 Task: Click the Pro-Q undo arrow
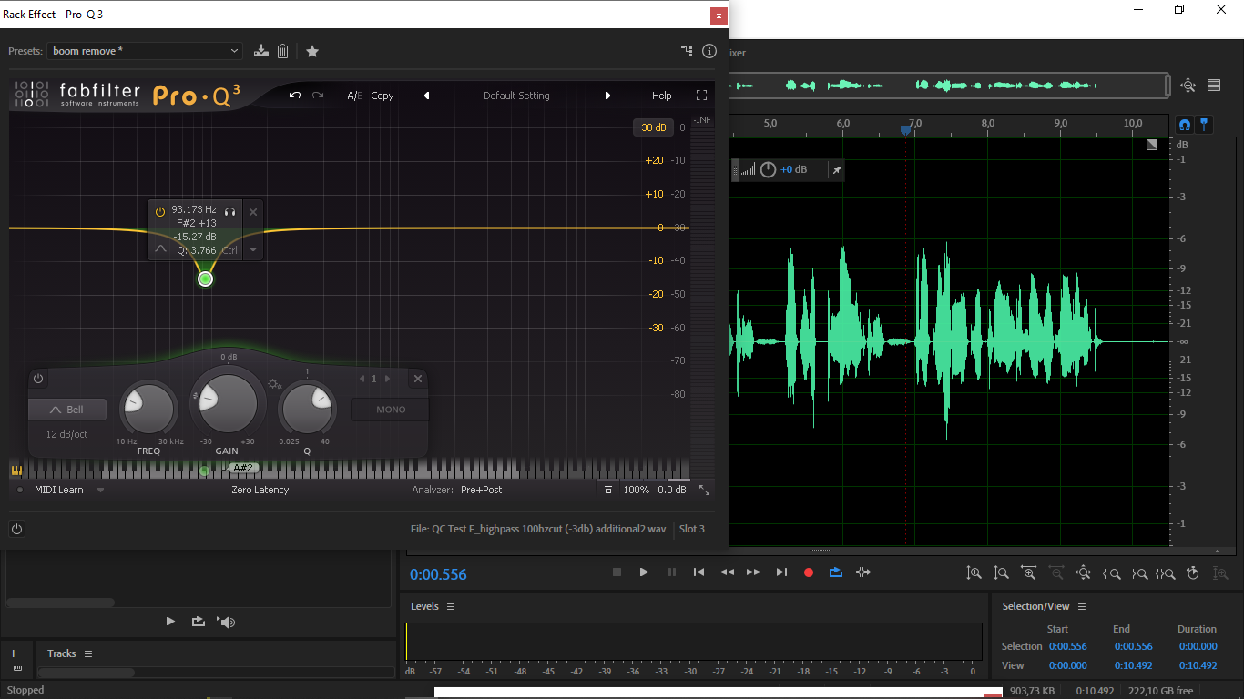(x=295, y=96)
